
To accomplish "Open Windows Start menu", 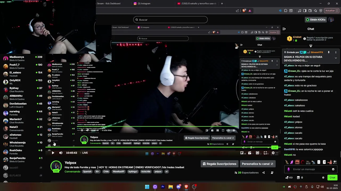I will click(x=147, y=187).
